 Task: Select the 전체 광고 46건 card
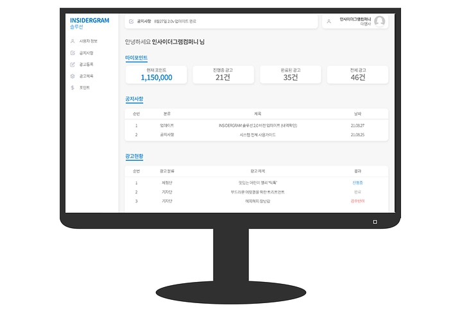[357, 74]
